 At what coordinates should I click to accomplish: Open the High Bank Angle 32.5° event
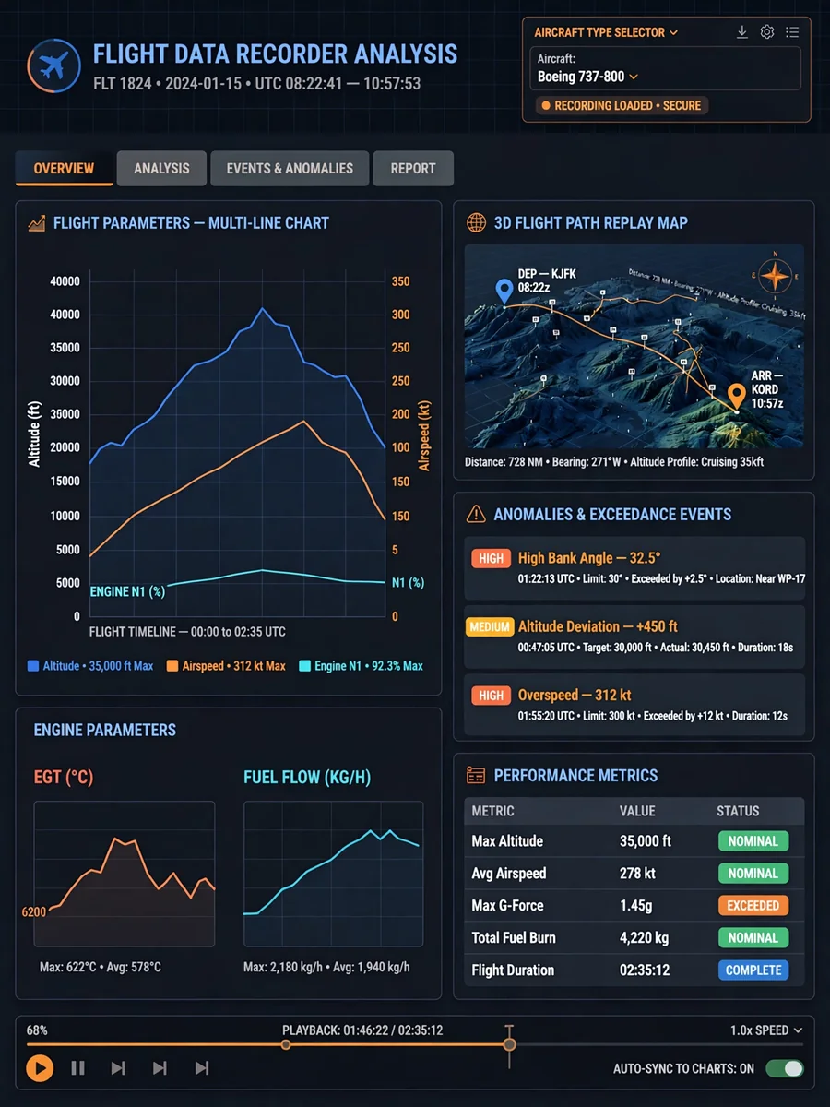(x=634, y=566)
